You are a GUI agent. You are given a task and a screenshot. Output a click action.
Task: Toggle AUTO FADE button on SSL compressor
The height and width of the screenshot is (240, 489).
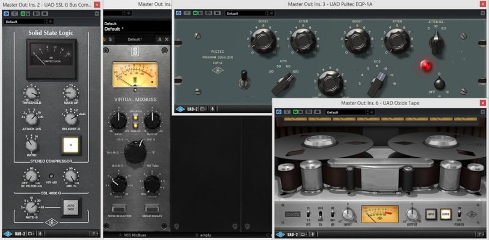pos(70,206)
